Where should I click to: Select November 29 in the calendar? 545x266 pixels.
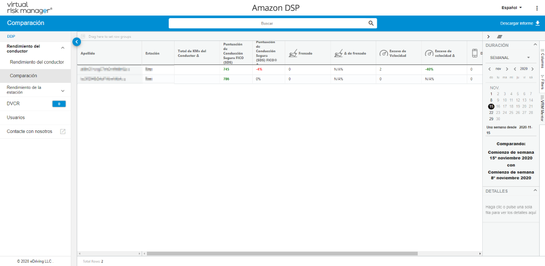coord(491,119)
